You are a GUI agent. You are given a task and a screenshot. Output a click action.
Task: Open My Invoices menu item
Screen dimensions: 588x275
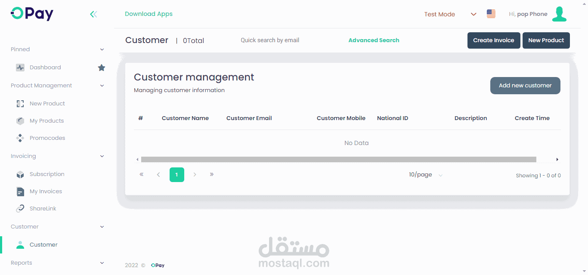pyautogui.click(x=46, y=192)
